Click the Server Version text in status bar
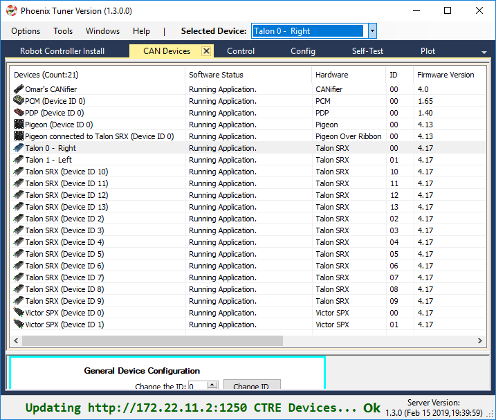Viewport: 496px width, 420px height. (434, 408)
